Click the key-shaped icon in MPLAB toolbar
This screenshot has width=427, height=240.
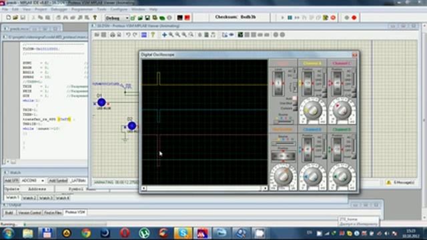coord(95,18)
